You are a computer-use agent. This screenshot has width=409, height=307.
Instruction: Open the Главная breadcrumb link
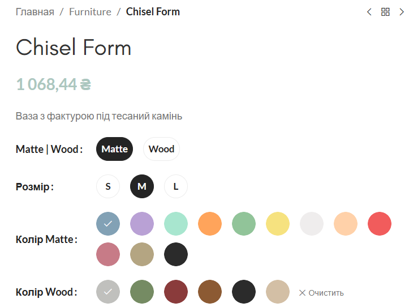click(35, 12)
